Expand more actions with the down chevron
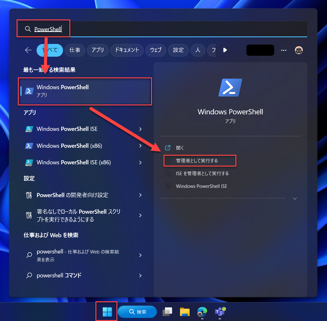This screenshot has height=321, width=327. point(295,198)
